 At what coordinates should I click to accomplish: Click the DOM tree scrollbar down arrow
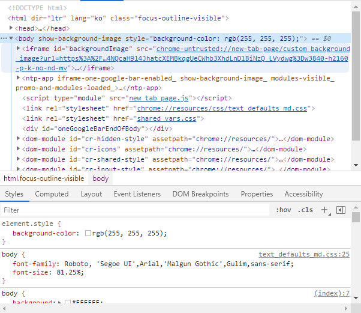[356, 165]
